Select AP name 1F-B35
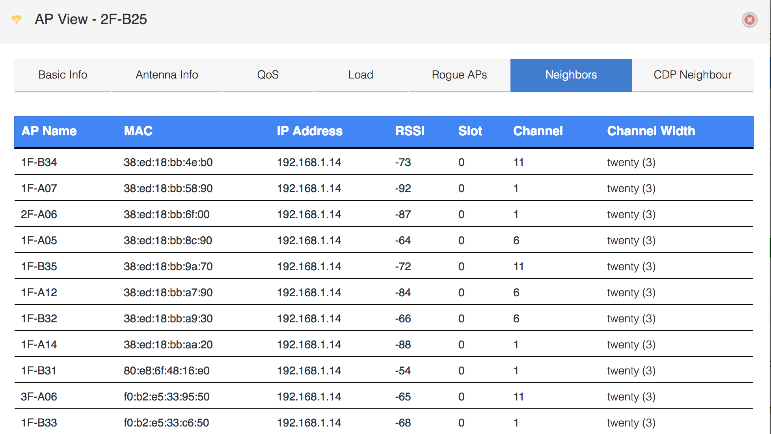Screen dimensions: 771x434 point(39,266)
